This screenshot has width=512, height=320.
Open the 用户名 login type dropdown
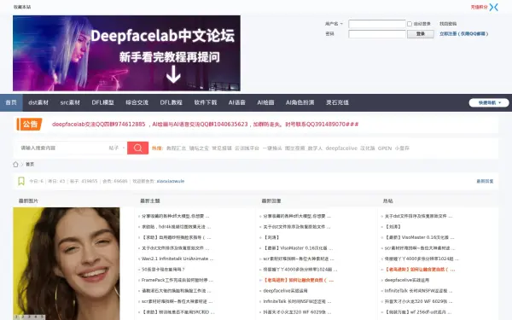tap(334, 24)
